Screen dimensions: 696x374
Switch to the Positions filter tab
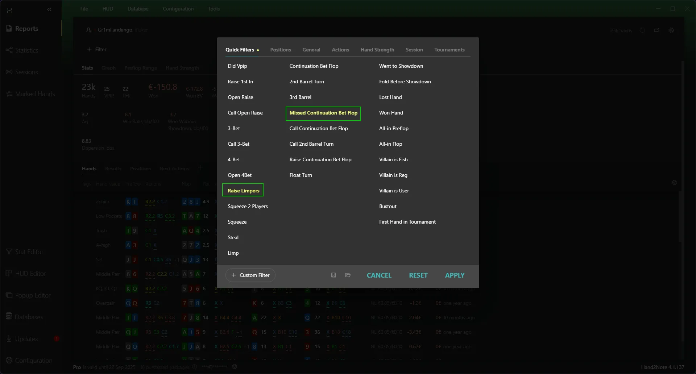click(280, 50)
